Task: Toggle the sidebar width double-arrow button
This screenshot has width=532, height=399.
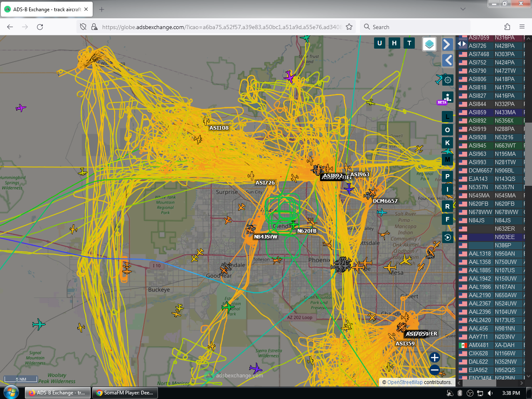Action: [x=462, y=44]
